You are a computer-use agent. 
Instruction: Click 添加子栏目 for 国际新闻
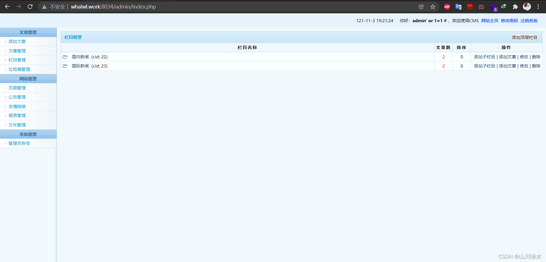tap(485, 66)
